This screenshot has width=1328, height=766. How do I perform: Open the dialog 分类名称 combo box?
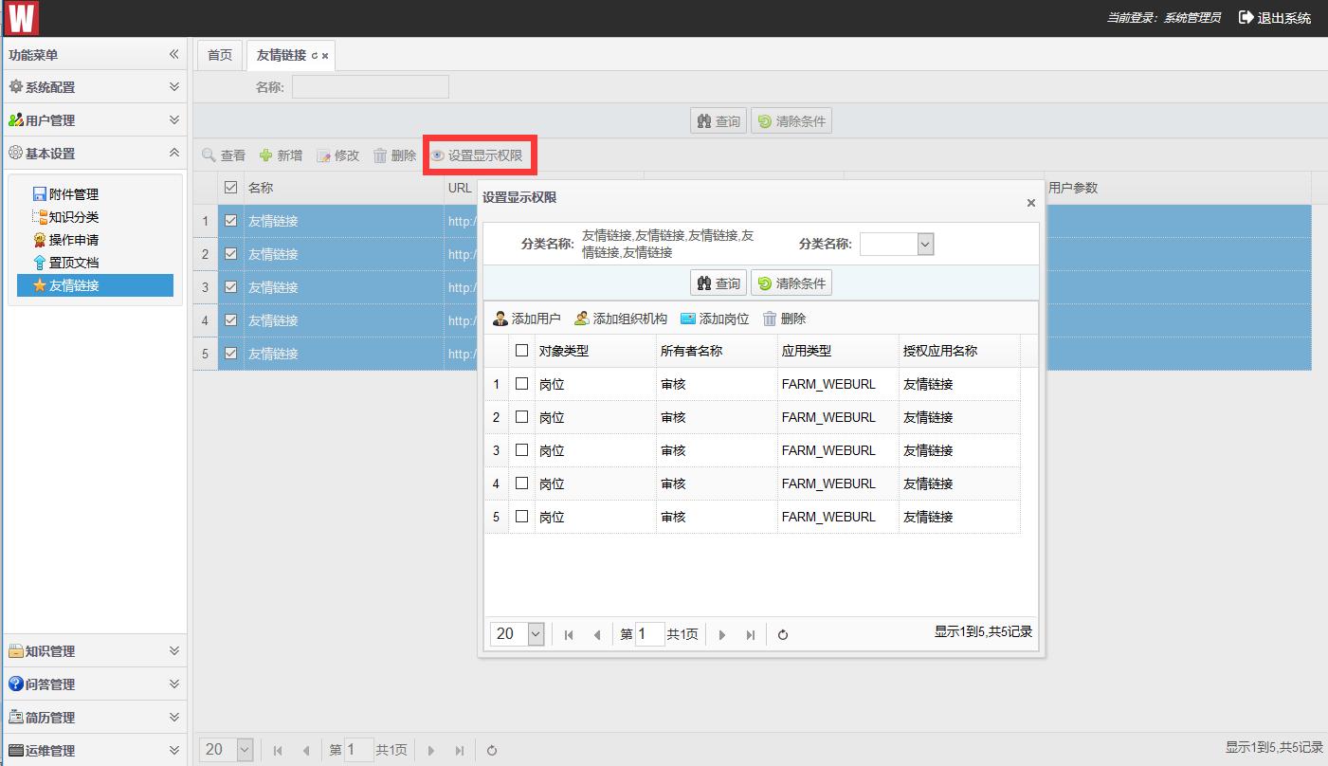926,245
